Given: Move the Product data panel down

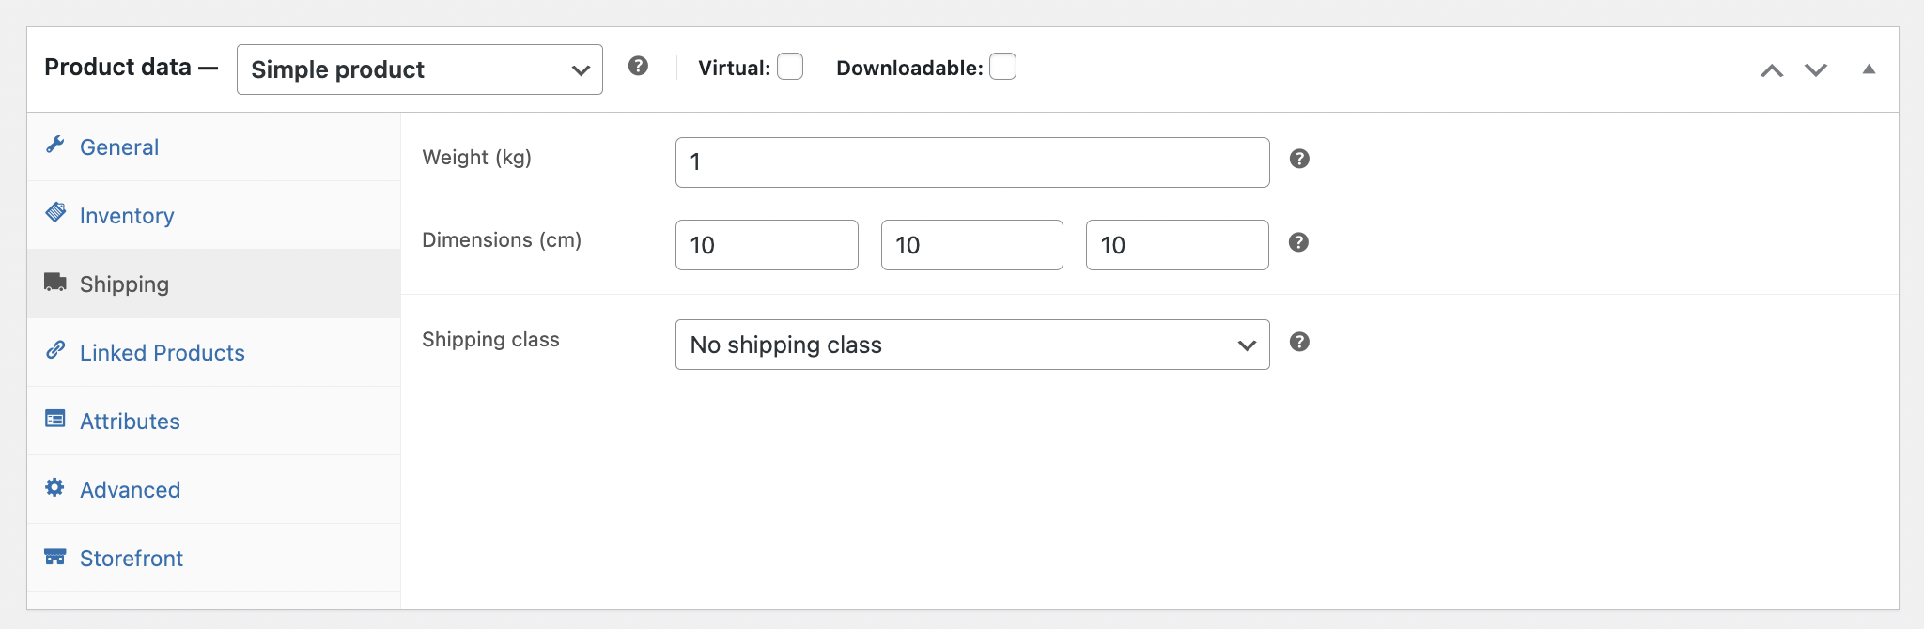Looking at the screenshot, I should 1816,69.
